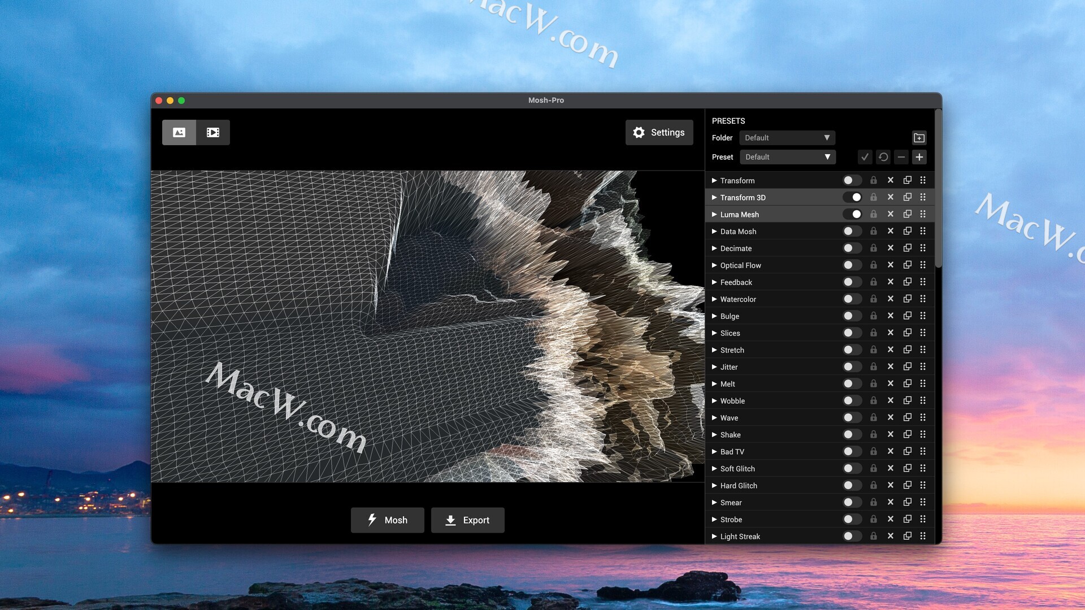Enable the Bad TV effect toggle
1085x610 pixels.
pos(852,451)
